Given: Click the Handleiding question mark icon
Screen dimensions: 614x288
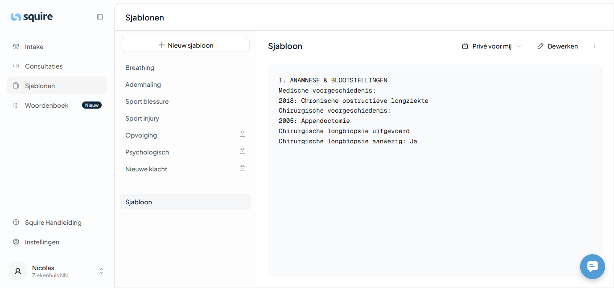Looking at the screenshot, I should pos(16,222).
